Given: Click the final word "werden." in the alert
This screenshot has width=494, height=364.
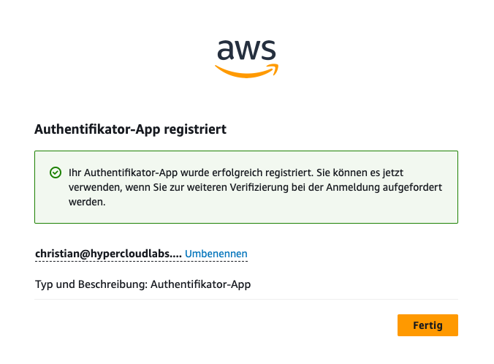Looking at the screenshot, I should [x=87, y=202].
